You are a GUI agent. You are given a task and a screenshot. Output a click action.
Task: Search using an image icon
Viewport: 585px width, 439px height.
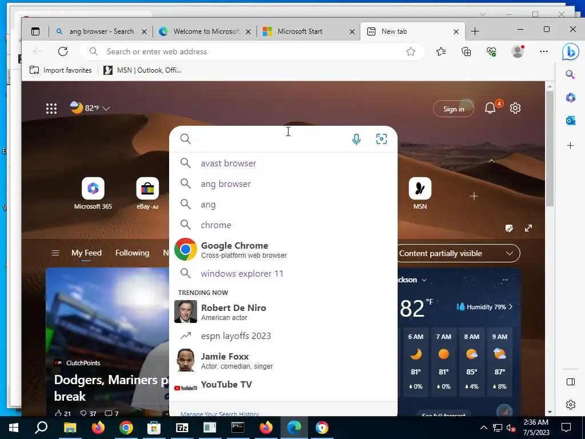(381, 139)
